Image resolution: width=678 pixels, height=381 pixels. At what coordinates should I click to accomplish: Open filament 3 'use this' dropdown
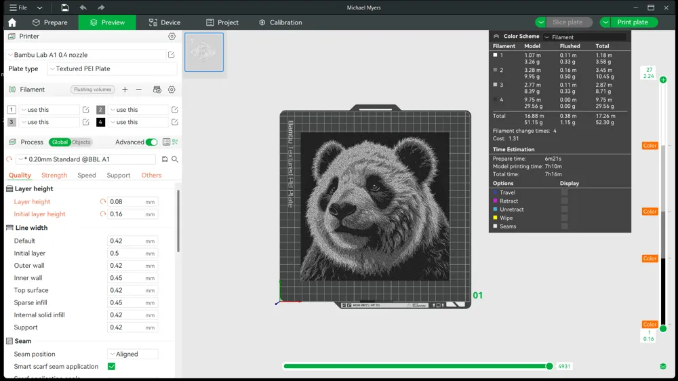(x=49, y=122)
